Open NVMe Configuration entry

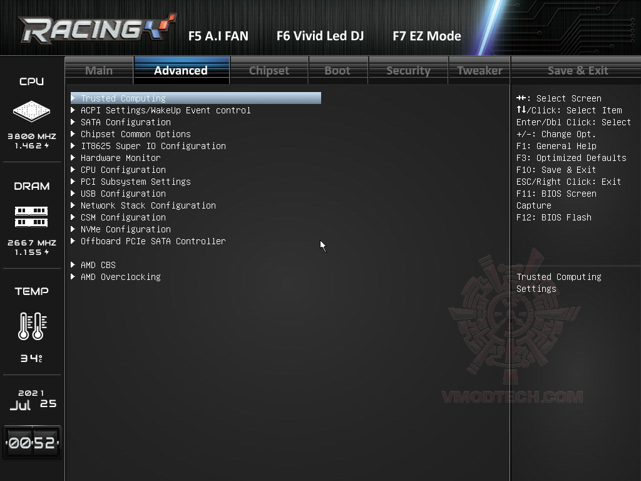[125, 229]
